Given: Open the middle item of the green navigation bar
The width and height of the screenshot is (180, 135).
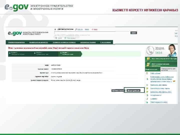Looking at the screenshot, I should 64,42.
